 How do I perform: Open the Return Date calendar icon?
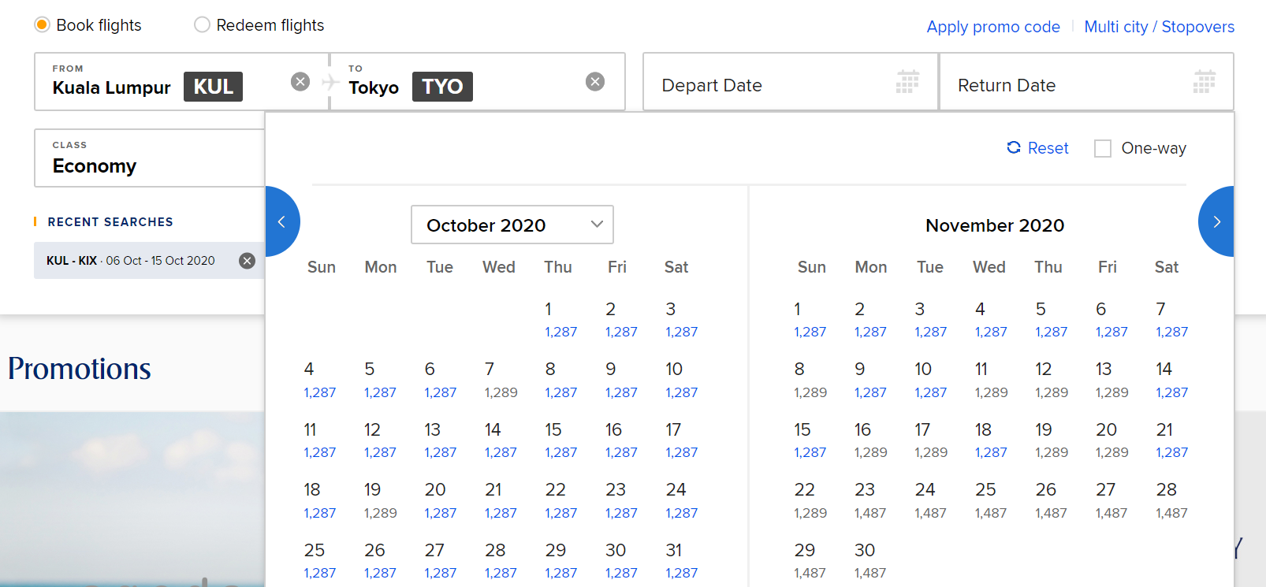pyautogui.click(x=1204, y=81)
